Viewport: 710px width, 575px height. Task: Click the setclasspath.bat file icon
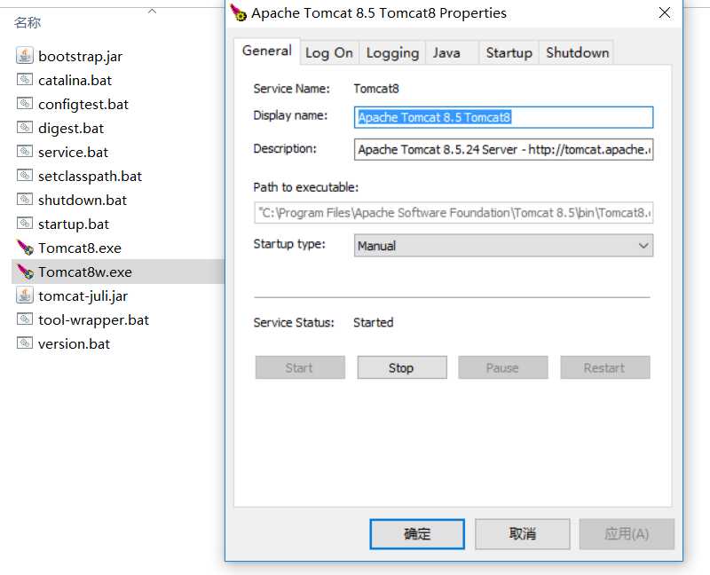click(25, 176)
